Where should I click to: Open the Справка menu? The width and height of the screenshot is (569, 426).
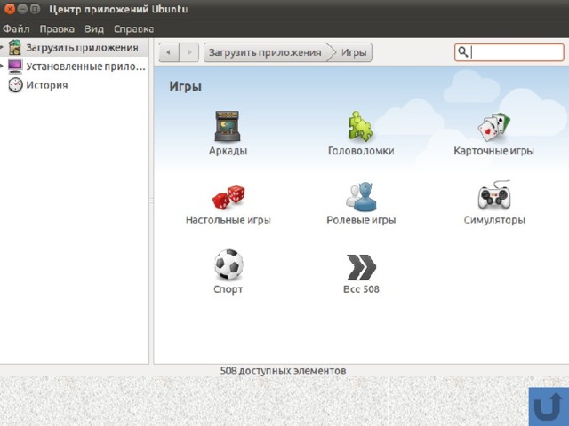click(133, 28)
